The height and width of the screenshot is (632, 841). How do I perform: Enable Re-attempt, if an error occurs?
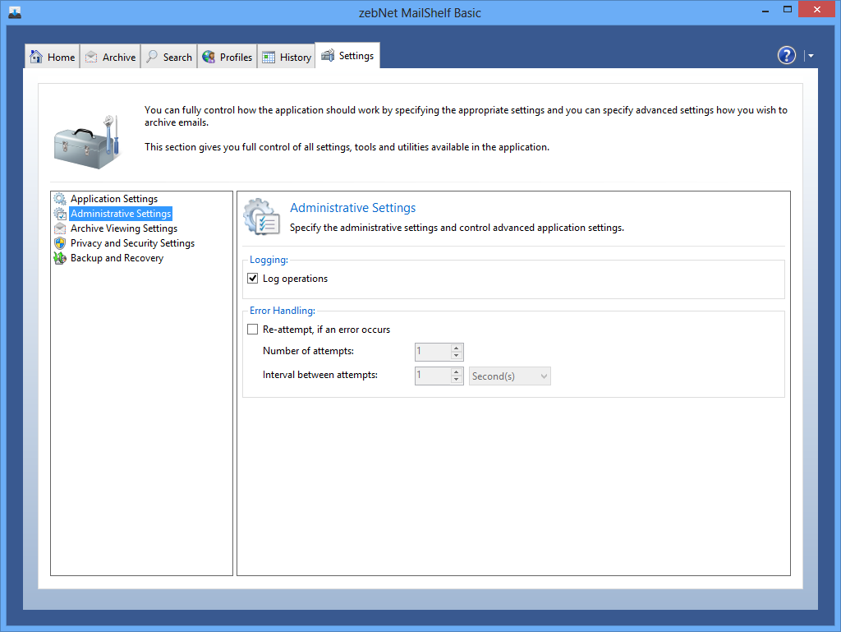pos(253,330)
